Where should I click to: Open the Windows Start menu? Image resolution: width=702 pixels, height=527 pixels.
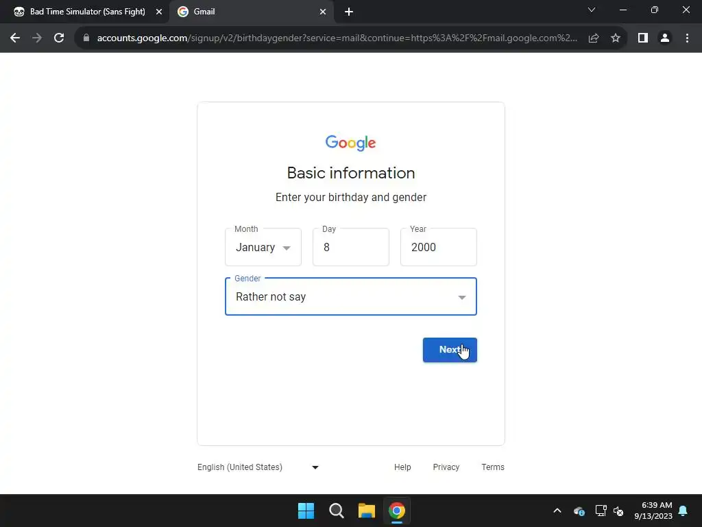coord(306,511)
